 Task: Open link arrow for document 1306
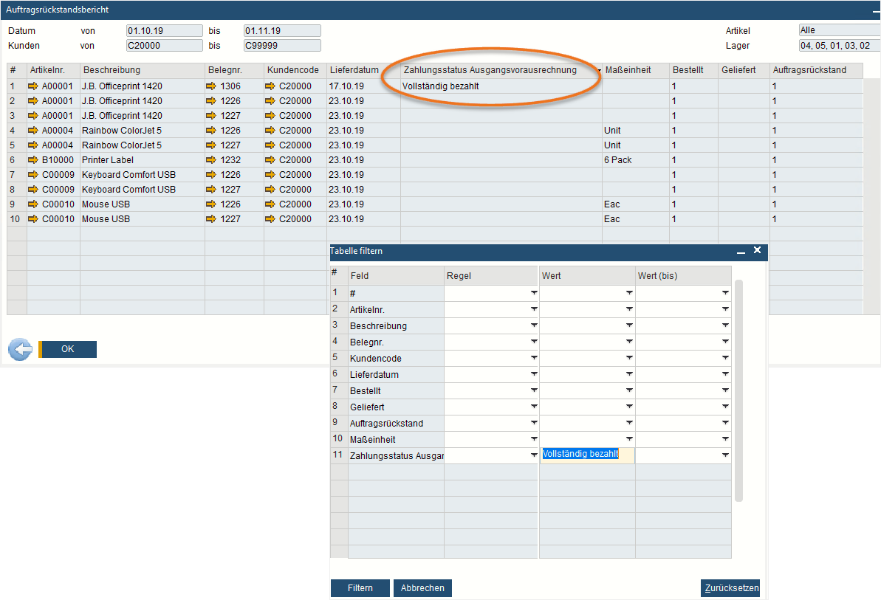(x=211, y=86)
